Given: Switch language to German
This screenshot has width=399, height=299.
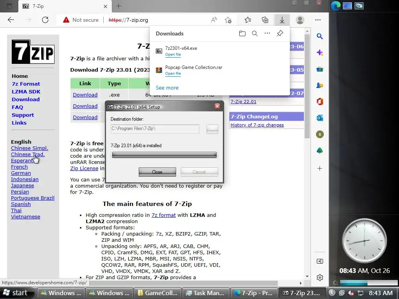Looking at the screenshot, I should click(21, 173).
